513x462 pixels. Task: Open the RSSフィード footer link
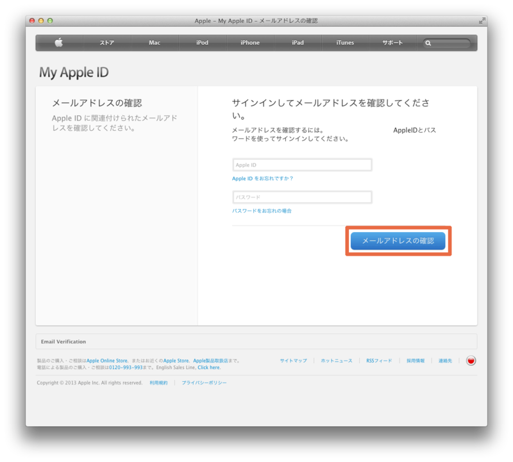tap(379, 361)
